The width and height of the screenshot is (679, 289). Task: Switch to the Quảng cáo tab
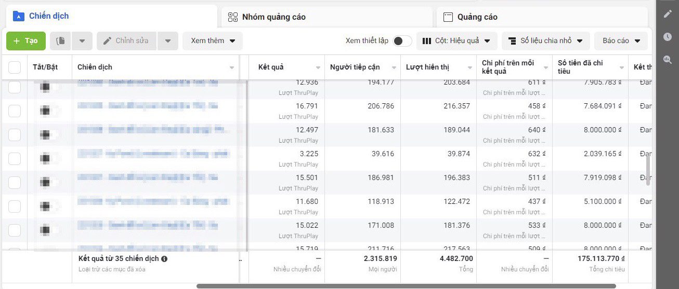click(542, 17)
